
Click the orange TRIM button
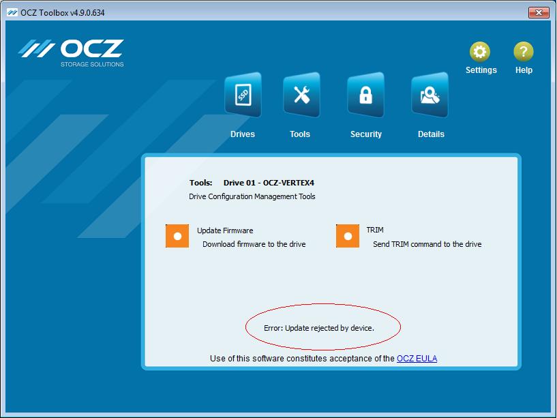[x=348, y=236]
